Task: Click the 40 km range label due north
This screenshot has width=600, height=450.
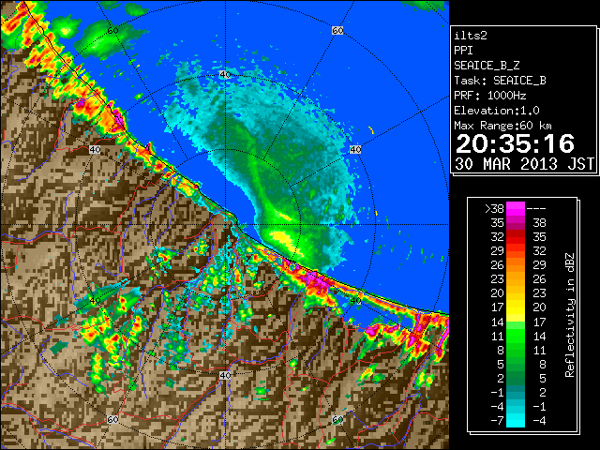Action: 225,74
